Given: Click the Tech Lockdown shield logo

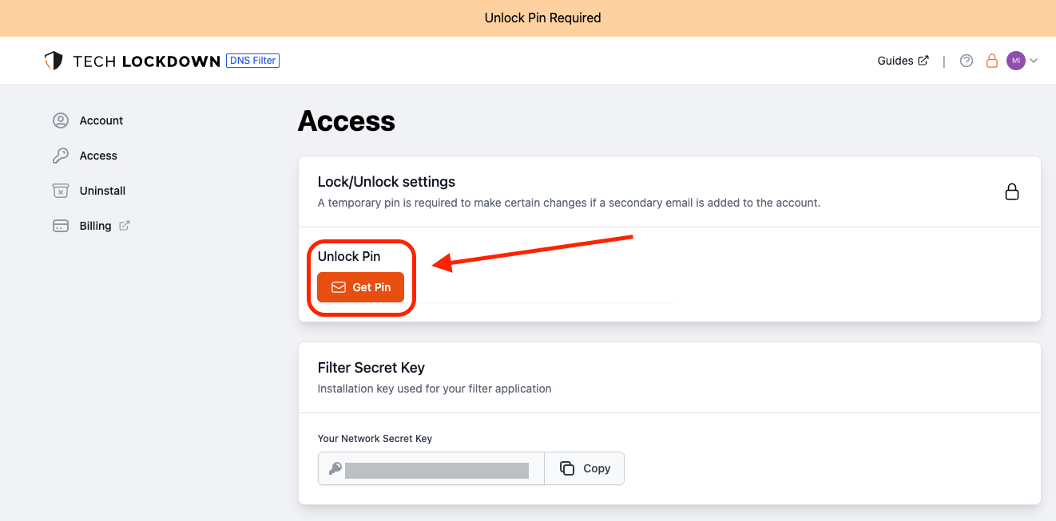Looking at the screenshot, I should [54, 61].
